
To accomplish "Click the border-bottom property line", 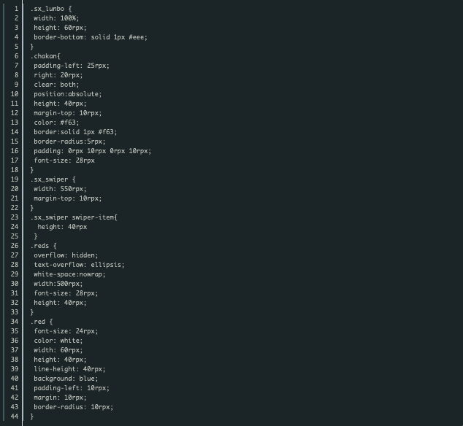I will (91, 37).
